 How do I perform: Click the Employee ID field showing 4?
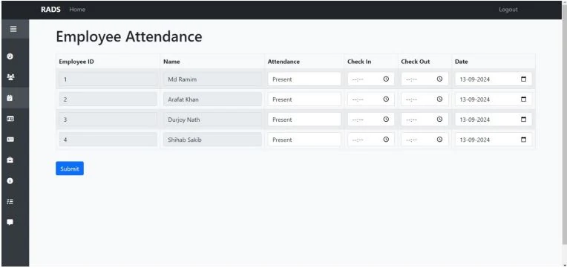108,140
